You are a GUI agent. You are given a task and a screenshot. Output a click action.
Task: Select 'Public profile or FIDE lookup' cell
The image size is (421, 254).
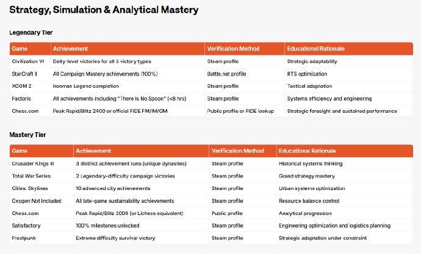pyautogui.click(x=240, y=111)
